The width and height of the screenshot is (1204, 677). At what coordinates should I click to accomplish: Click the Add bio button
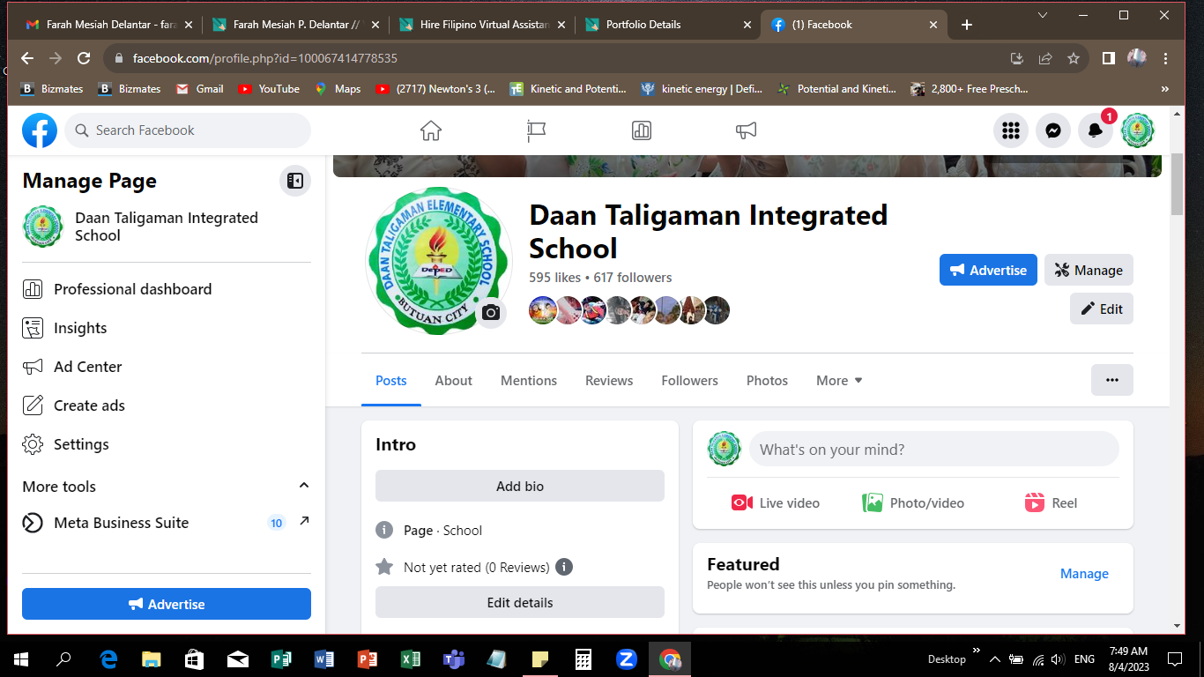point(520,486)
